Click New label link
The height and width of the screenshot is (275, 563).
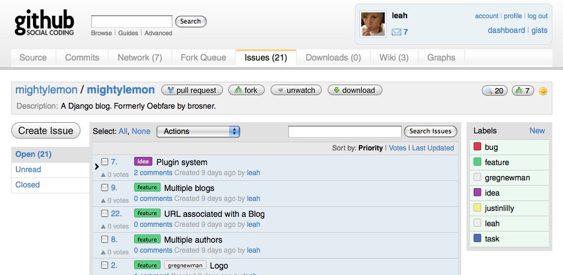[x=537, y=131]
